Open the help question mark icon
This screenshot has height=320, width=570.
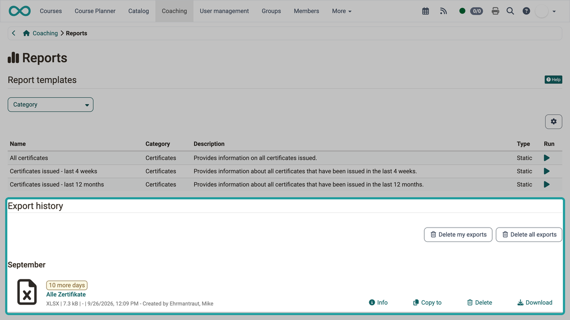[x=526, y=11]
